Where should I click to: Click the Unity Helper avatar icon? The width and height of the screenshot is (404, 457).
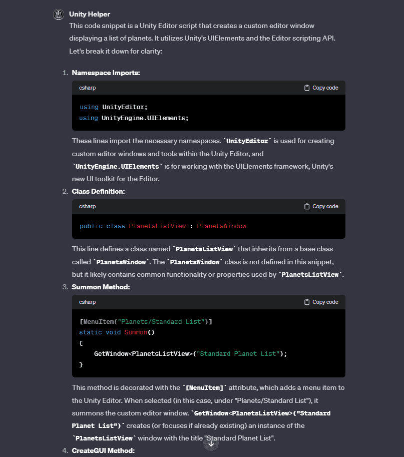(x=59, y=14)
